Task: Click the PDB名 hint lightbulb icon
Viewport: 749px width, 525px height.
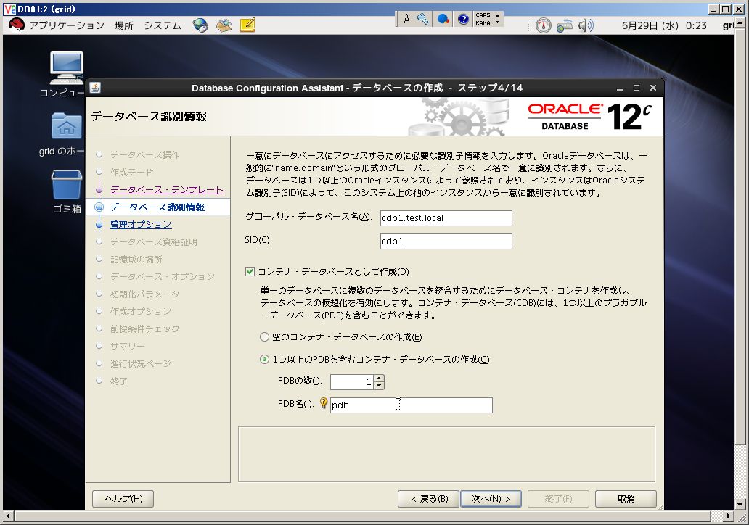Action: tap(324, 404)
